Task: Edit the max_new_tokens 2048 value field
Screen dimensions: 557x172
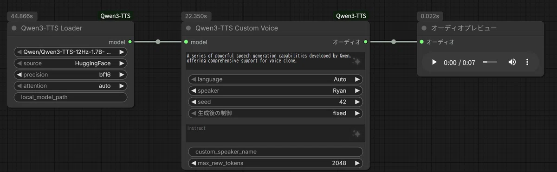Action: [x=275, y=163]
